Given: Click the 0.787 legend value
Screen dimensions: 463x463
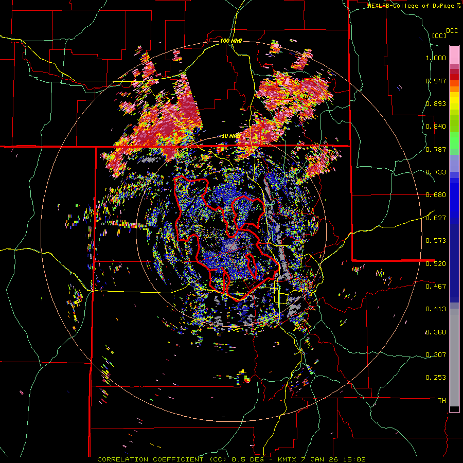Looking at the screenshot, I should coord(436,149).
